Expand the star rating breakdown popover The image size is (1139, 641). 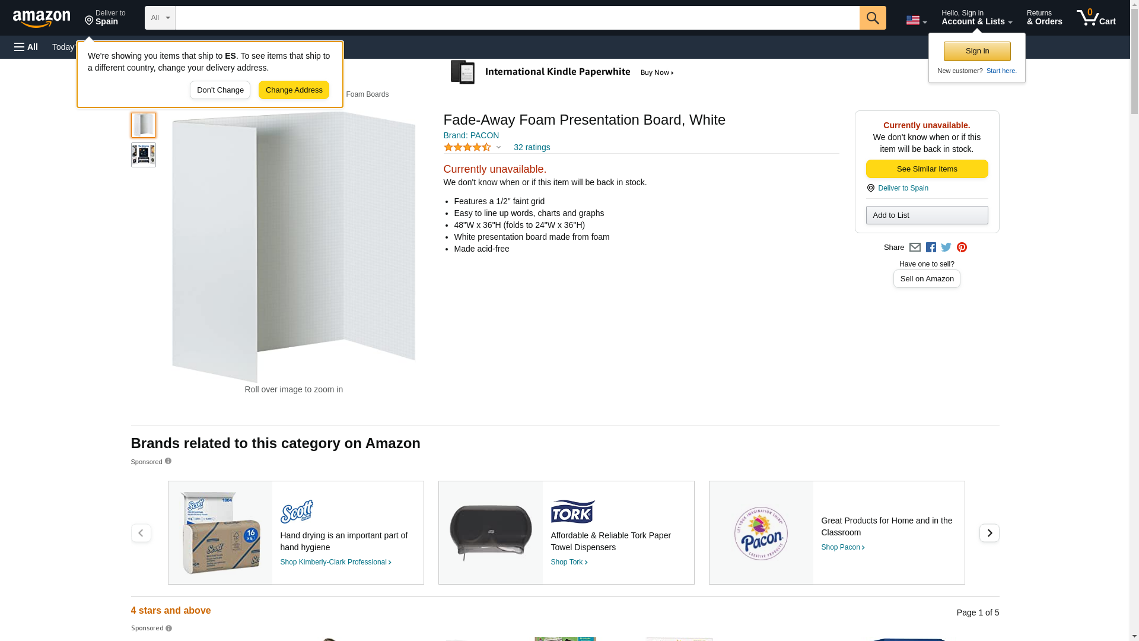click(472, 147)
